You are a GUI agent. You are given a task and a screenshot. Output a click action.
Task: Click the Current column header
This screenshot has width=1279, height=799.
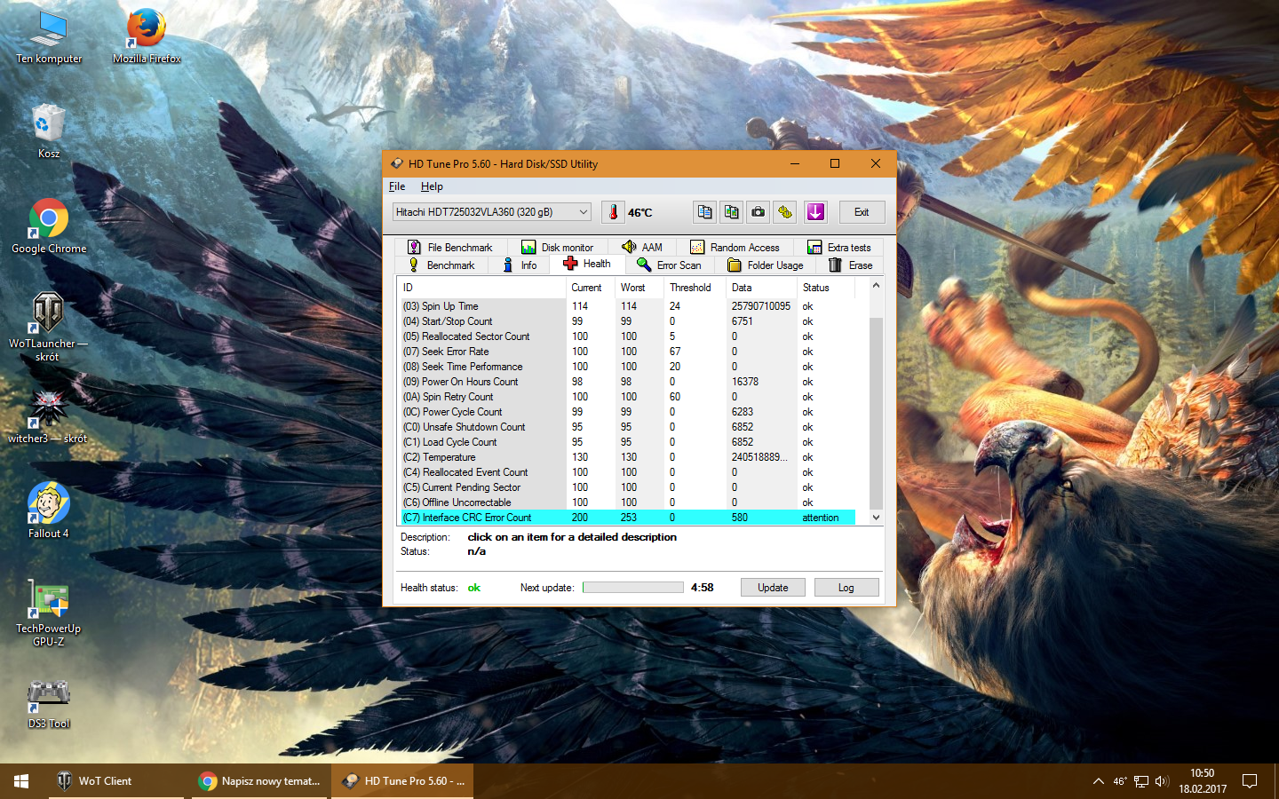tap(590, 288)
